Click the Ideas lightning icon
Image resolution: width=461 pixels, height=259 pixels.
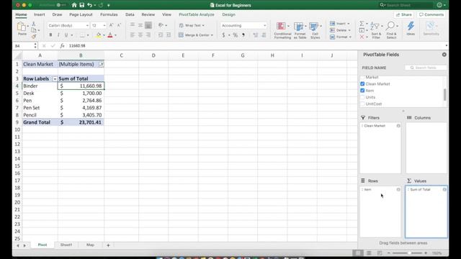[411, 28]
